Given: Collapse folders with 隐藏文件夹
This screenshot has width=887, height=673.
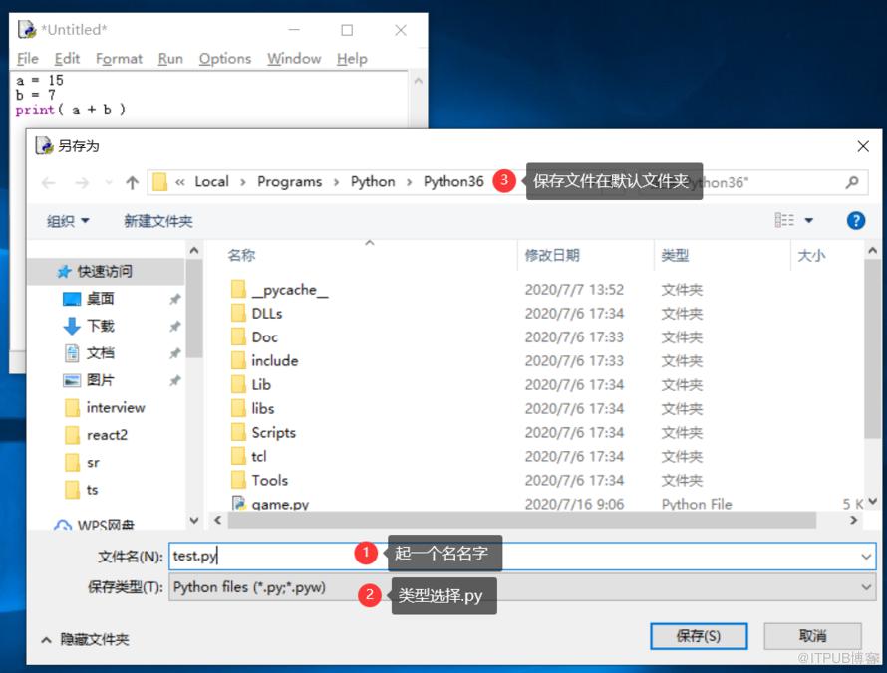Looking at the screenshot, I should 86,640.
